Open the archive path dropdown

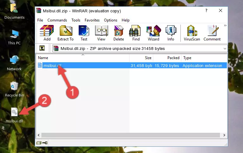[x=225, y=49]
